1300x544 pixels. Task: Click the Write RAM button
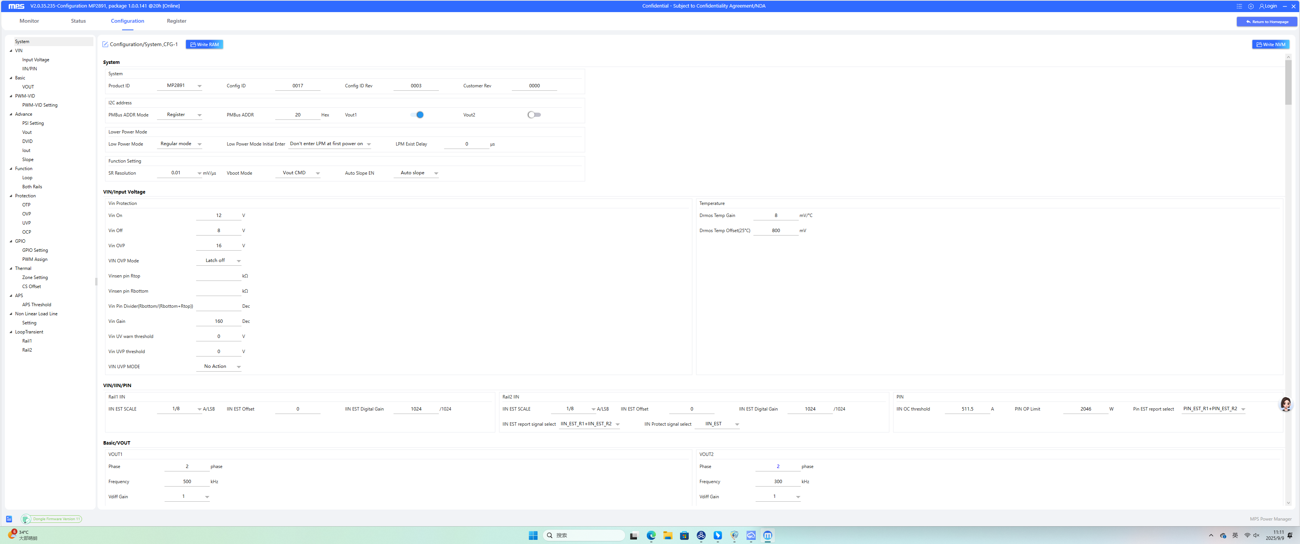pyautogui.click(x=205, y=44)
